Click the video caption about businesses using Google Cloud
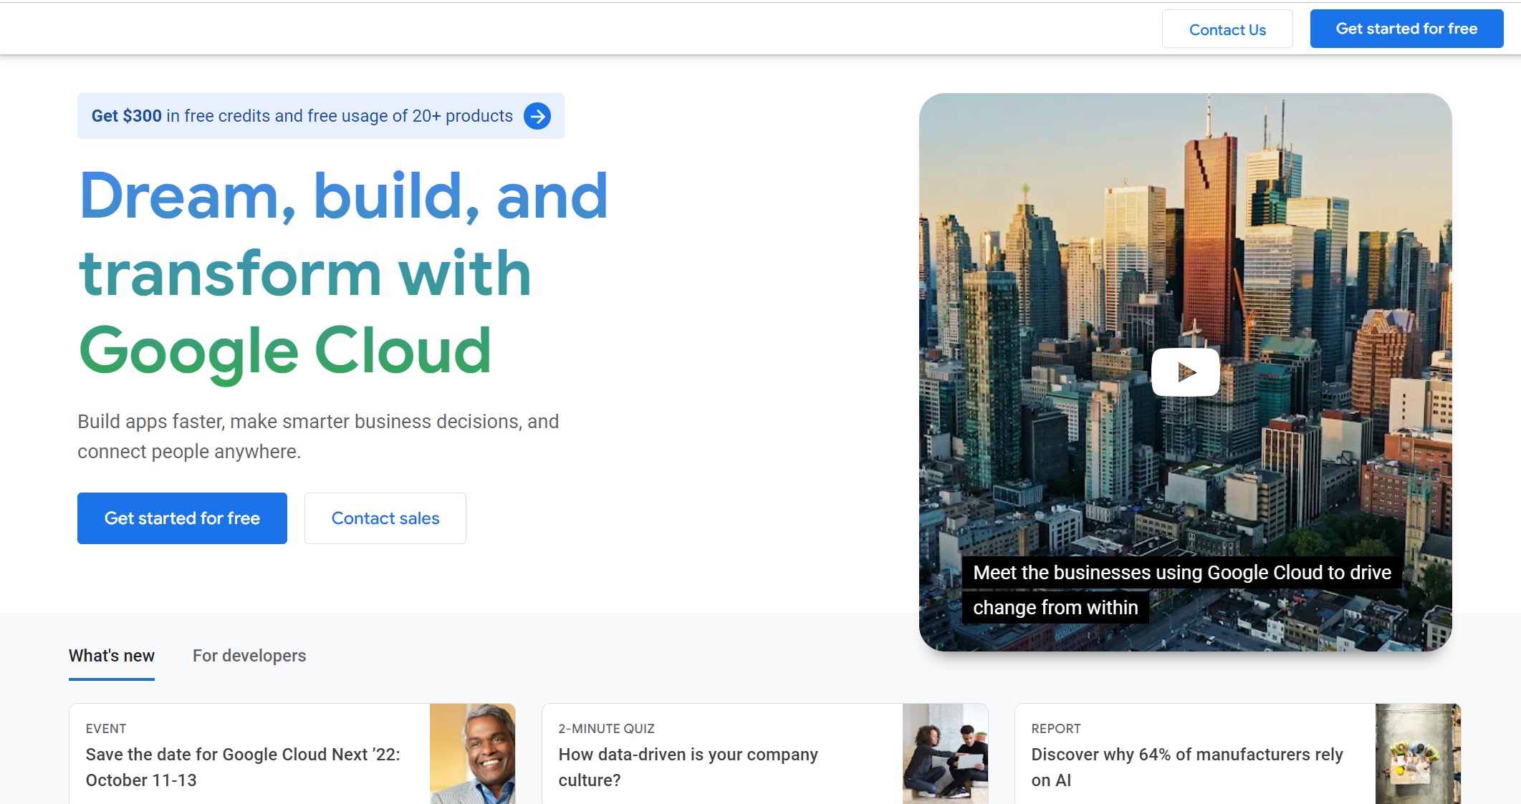This screenshot has width=1521, height=804. coord(1182,590)
